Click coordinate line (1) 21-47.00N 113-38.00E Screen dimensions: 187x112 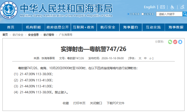click(33, 74)
